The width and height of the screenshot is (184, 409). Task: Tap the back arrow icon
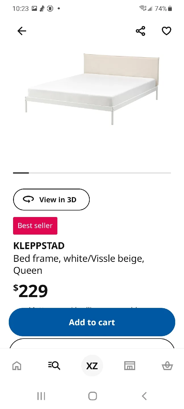22,31
